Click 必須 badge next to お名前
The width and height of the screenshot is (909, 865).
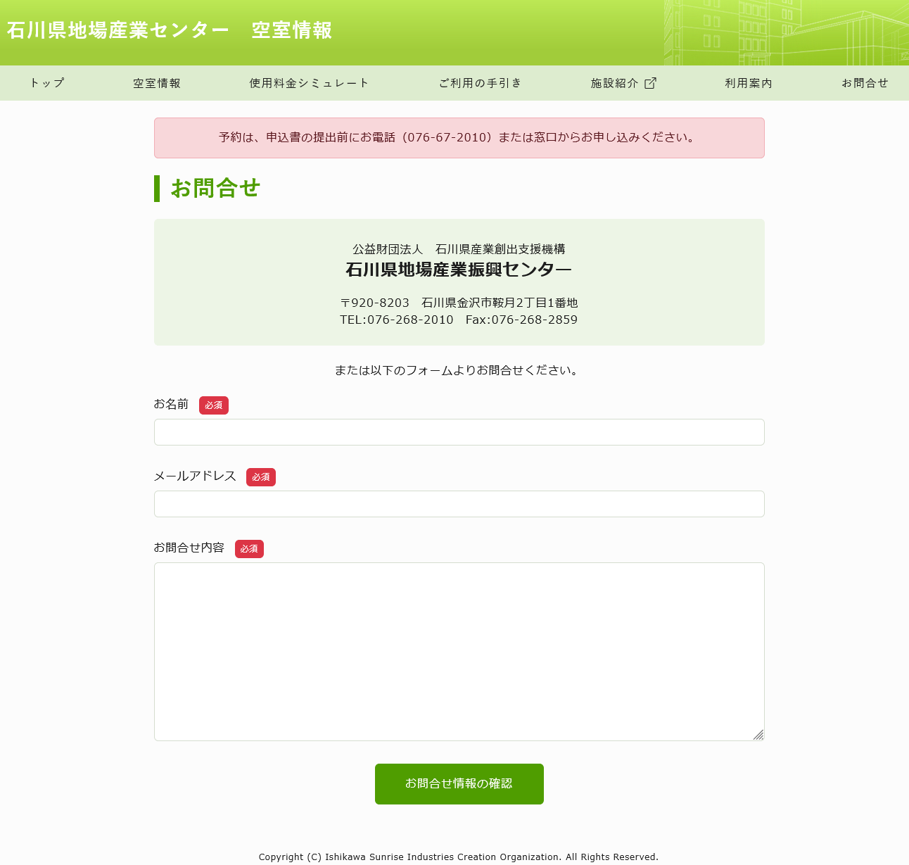click(214, 405)
